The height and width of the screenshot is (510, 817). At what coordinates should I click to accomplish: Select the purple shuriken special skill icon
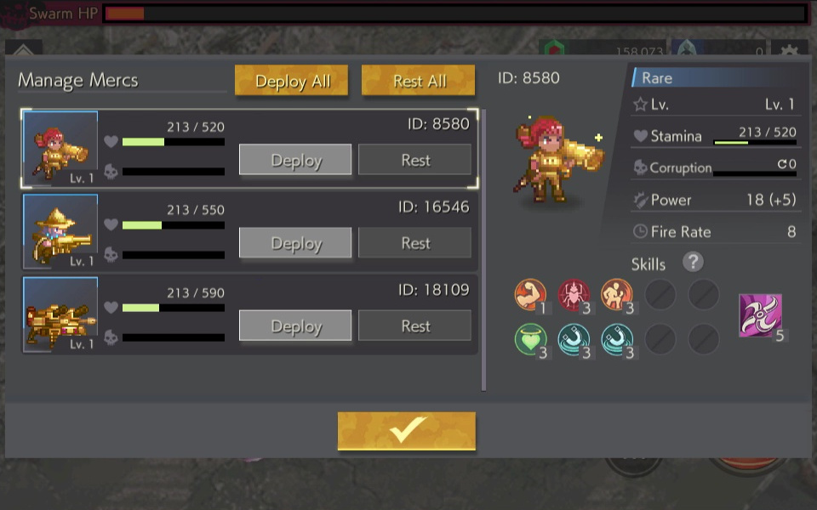[x=760, y=315]
